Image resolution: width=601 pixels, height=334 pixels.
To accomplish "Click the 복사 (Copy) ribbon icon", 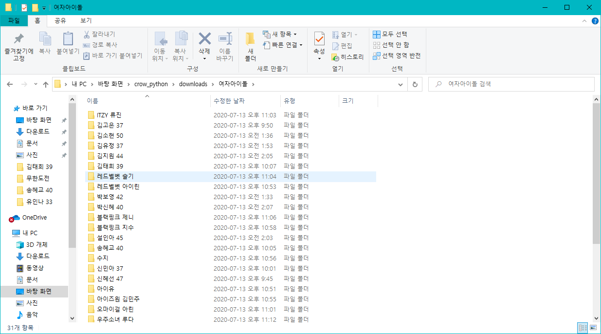I will pyautogui.click(x=45, y=42).
